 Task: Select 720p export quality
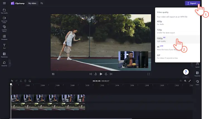178,31
